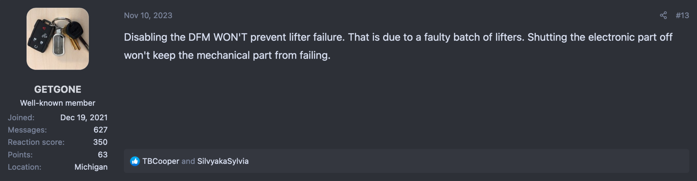Image resolution: width=697 pixels, height=181 pixels.
Task: Click the word "and" in reactions list
Action: pos(188,161)
